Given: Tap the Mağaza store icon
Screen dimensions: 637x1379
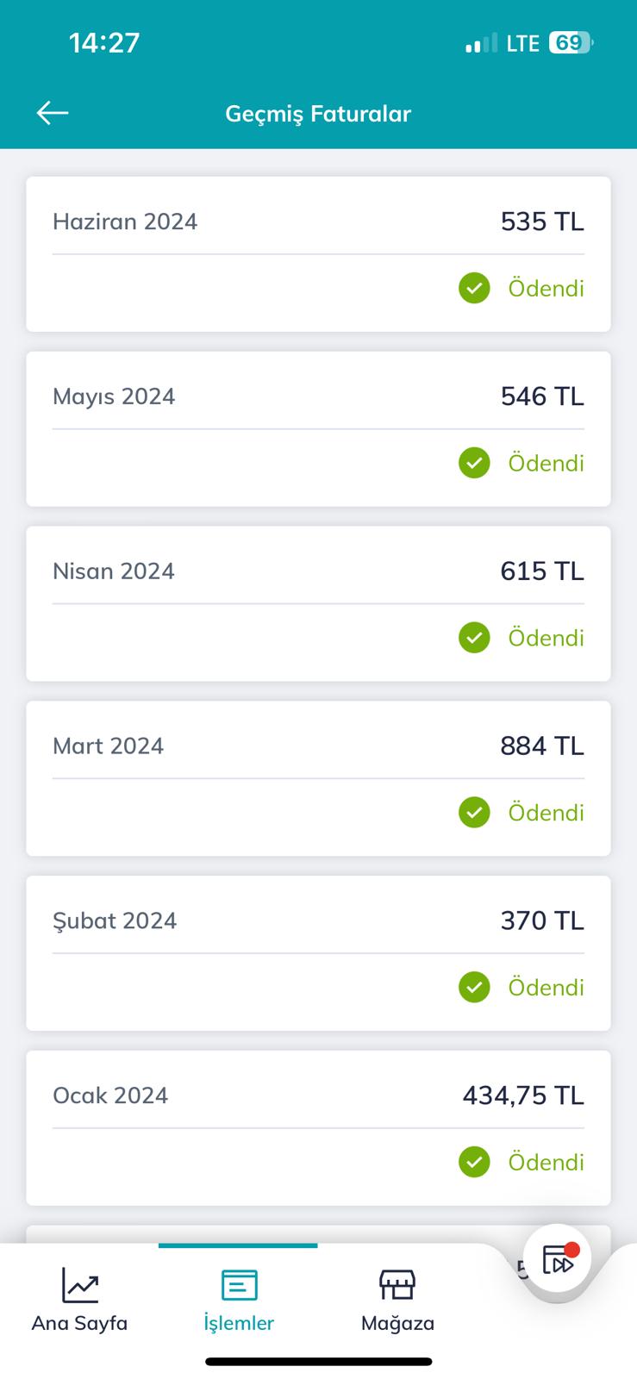Looking at the screenshot, I should (x=397, y=1285).
